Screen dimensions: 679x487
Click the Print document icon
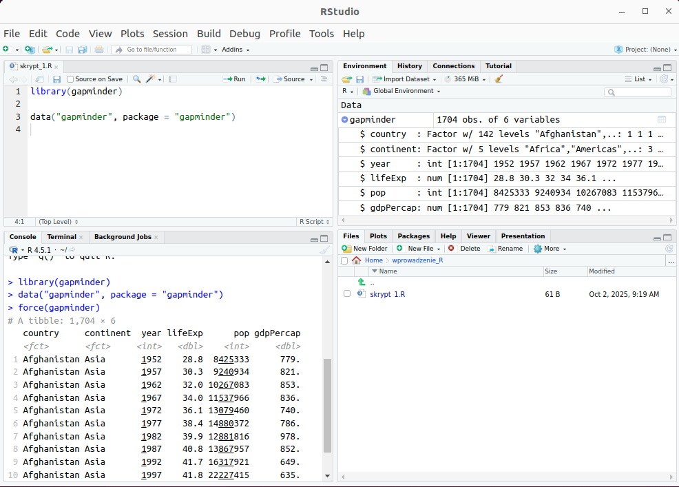99,50
